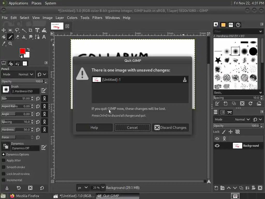265x199 pixels.
Task: Toggle Lock pixels brush icon
Action: tap(224, 132)
